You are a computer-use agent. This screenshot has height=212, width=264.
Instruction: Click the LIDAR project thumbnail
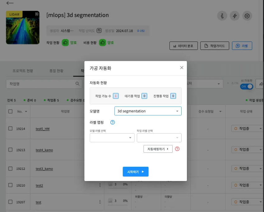23,28
